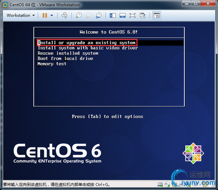Send Ctrl+Alt+Del to the virtual machine
This screenshot has height=190, width=218.
(x=64, y=15)
